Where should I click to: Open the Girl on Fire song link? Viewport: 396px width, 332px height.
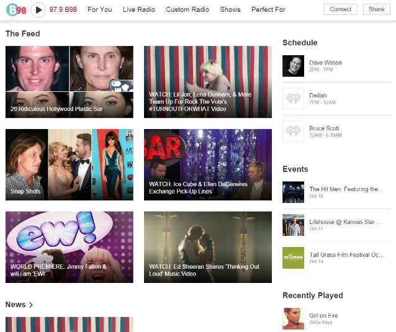(323, 316)
